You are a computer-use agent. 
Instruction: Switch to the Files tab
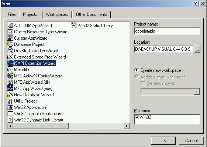coord(11,14)
